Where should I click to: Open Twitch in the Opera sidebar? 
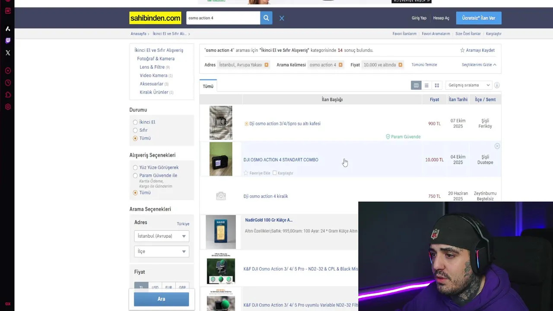coord(8,41)
